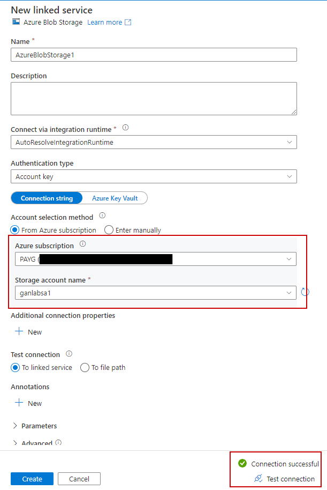327x490 pixels.
Task: Select the From Azure subscription radio button
Action: [16, 230]
